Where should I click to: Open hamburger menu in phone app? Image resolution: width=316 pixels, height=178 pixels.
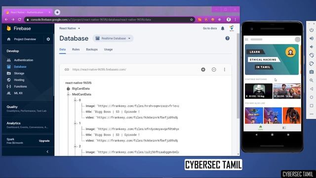pyautogui.click(x=247, y=40)
